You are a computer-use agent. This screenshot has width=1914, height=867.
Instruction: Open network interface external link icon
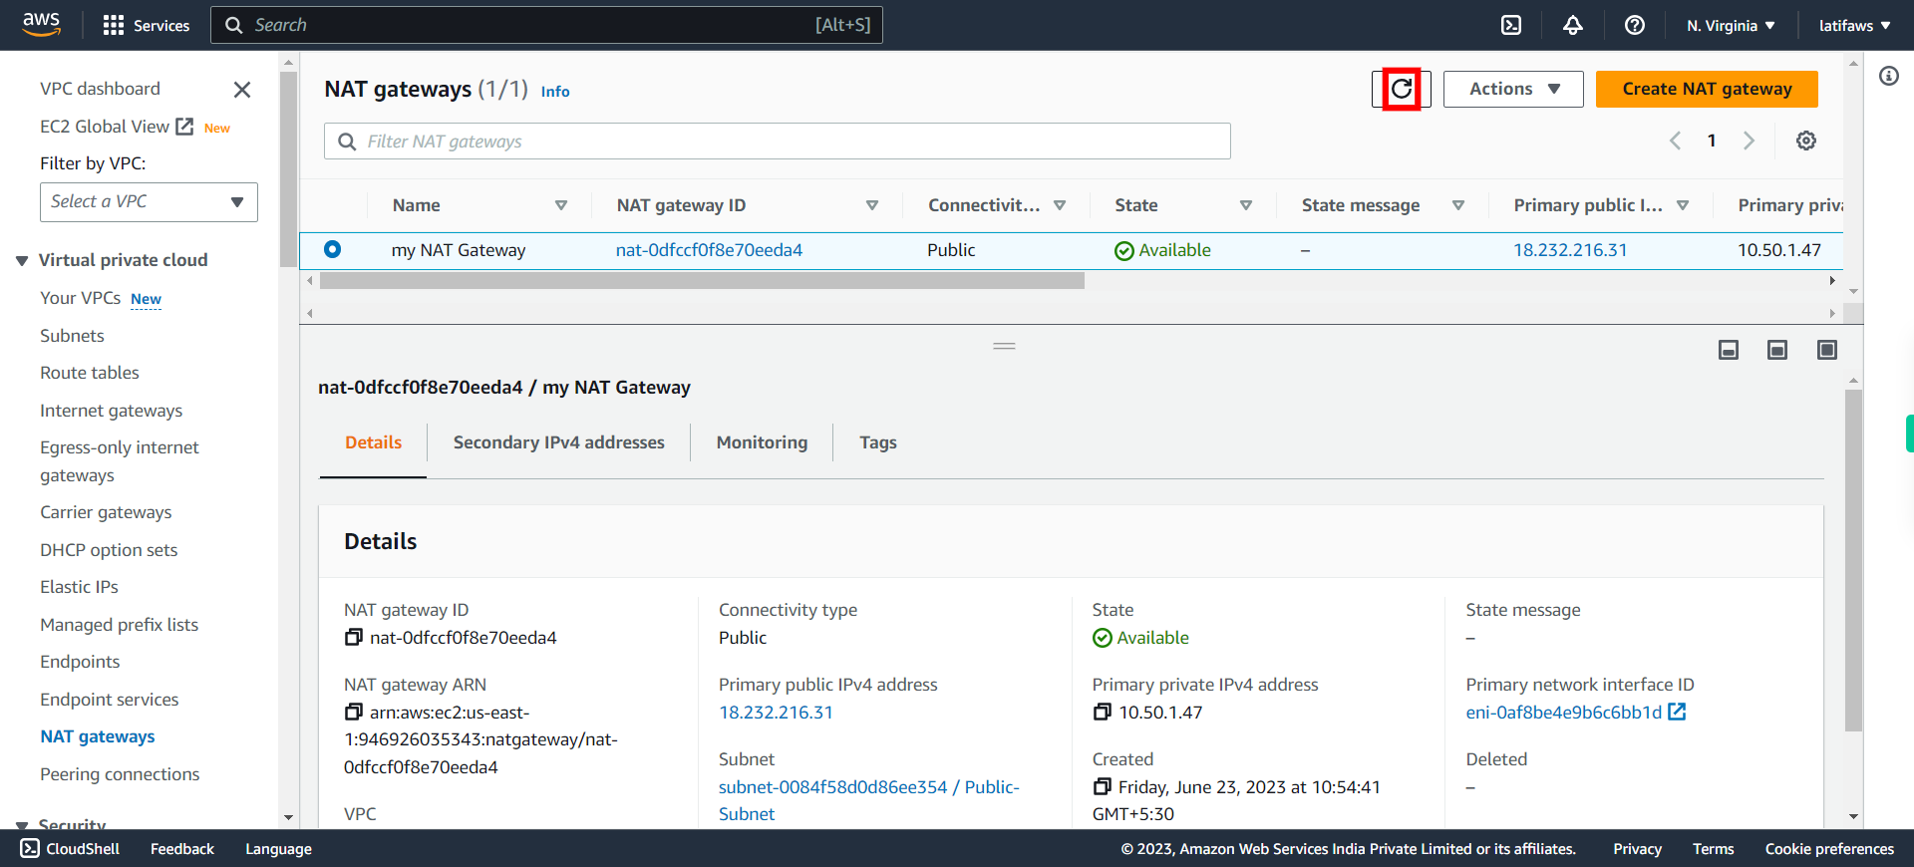pos(1677,712)
